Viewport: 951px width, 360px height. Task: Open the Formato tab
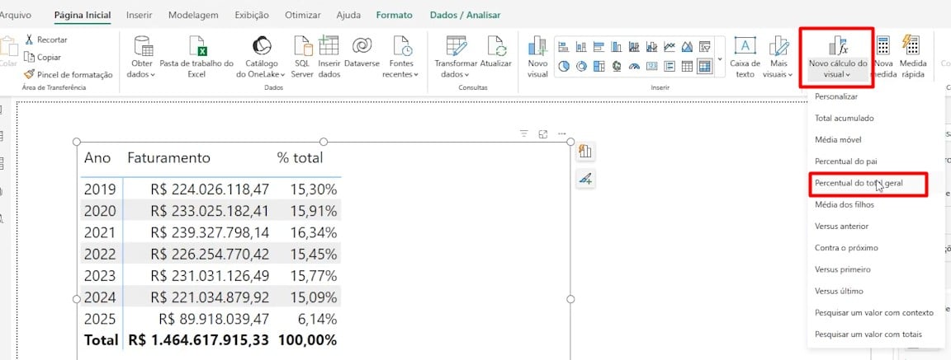(x=395, y=15)
